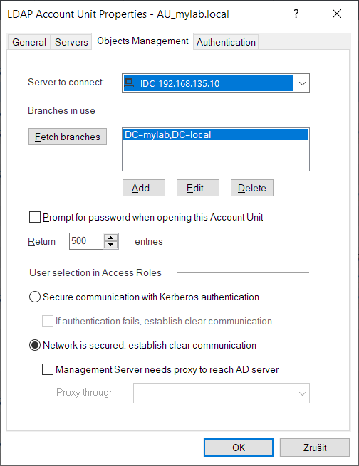This screenshot has height=466, width=359.
Task: Click the help question mark in the title bar
Action: point(296,14)
